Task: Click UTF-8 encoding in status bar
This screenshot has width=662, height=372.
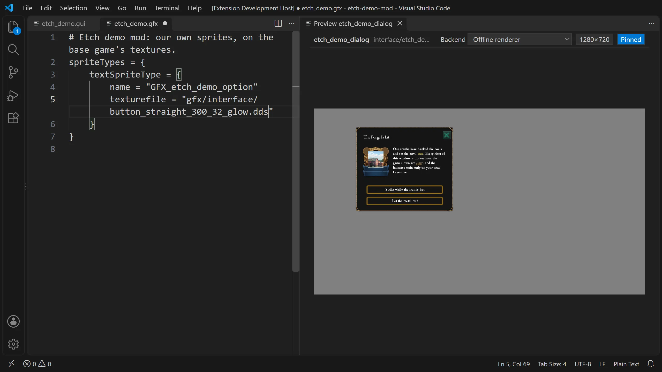Action: point(583,364)
